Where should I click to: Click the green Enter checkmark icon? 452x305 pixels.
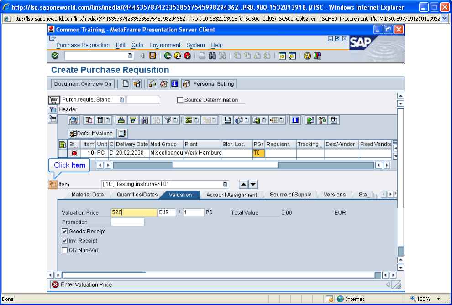point(55,56)
